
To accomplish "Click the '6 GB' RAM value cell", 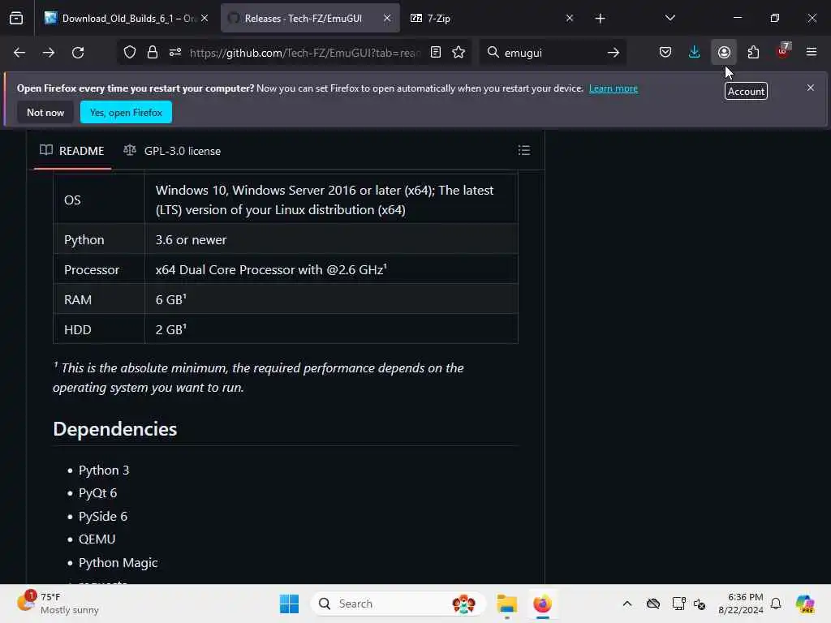I will pyautogui.click(x=331, y=299).
